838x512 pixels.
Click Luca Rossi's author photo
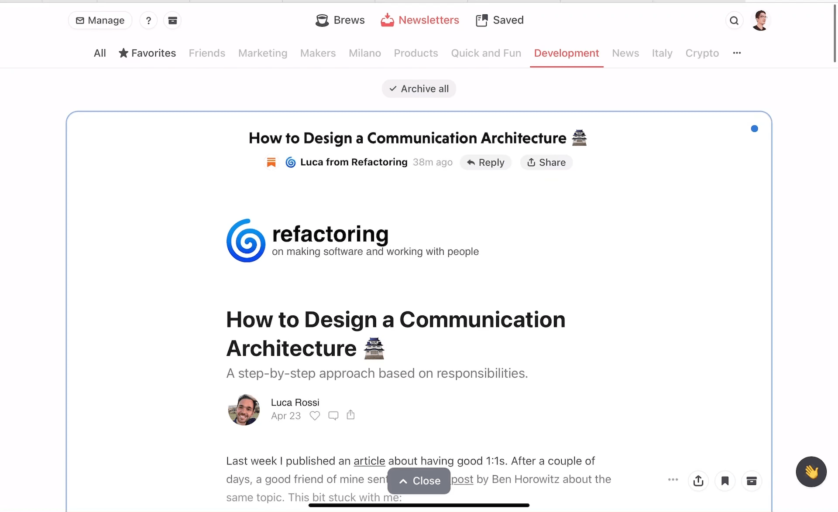(244, 410)
